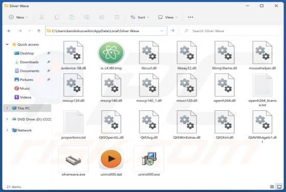Click the 'unins000.exe' file name label
The width and height of the screenshot is (286, 192).
point(149,174)
